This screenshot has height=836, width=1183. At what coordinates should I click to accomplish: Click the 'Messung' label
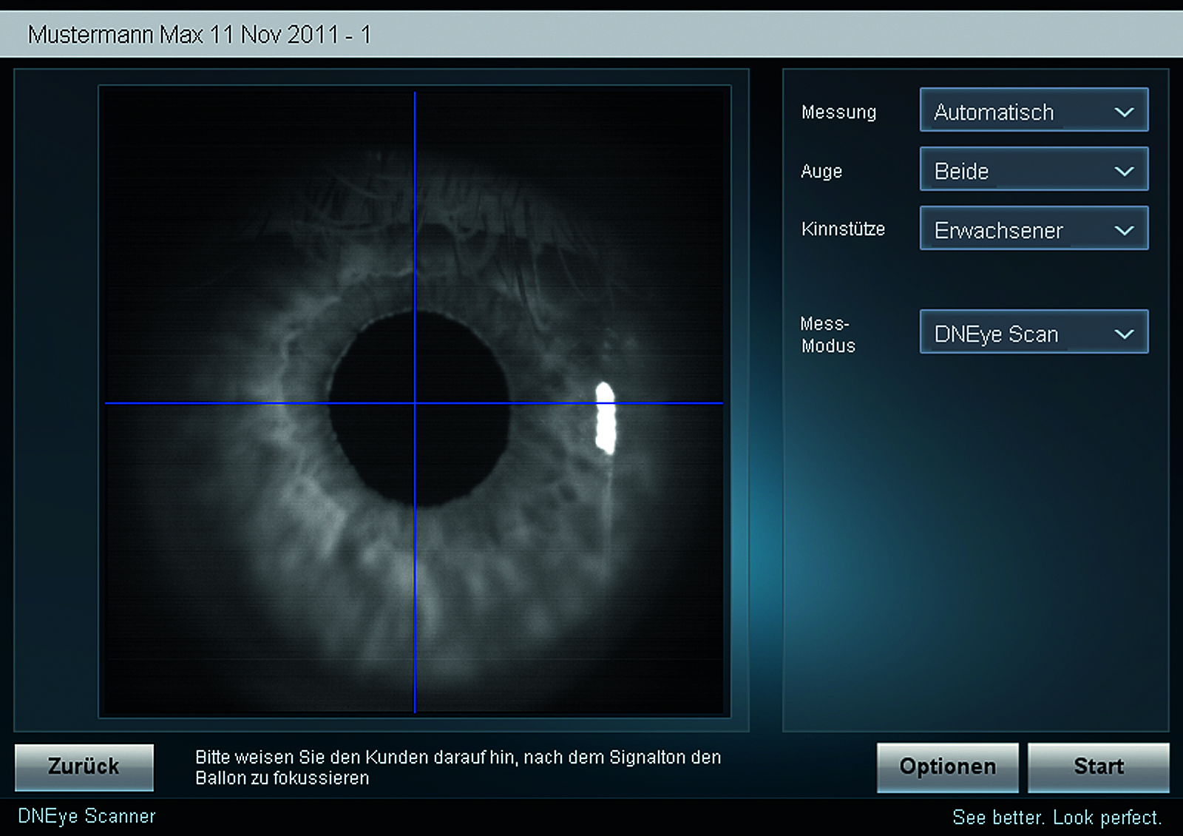(838, 112)
